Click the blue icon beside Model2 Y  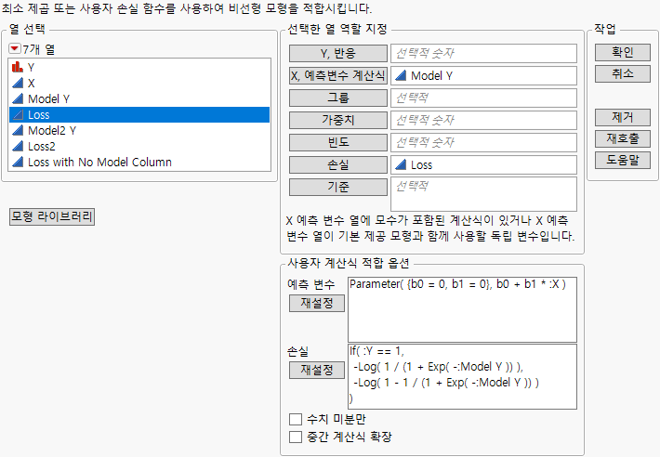point(18,130)
